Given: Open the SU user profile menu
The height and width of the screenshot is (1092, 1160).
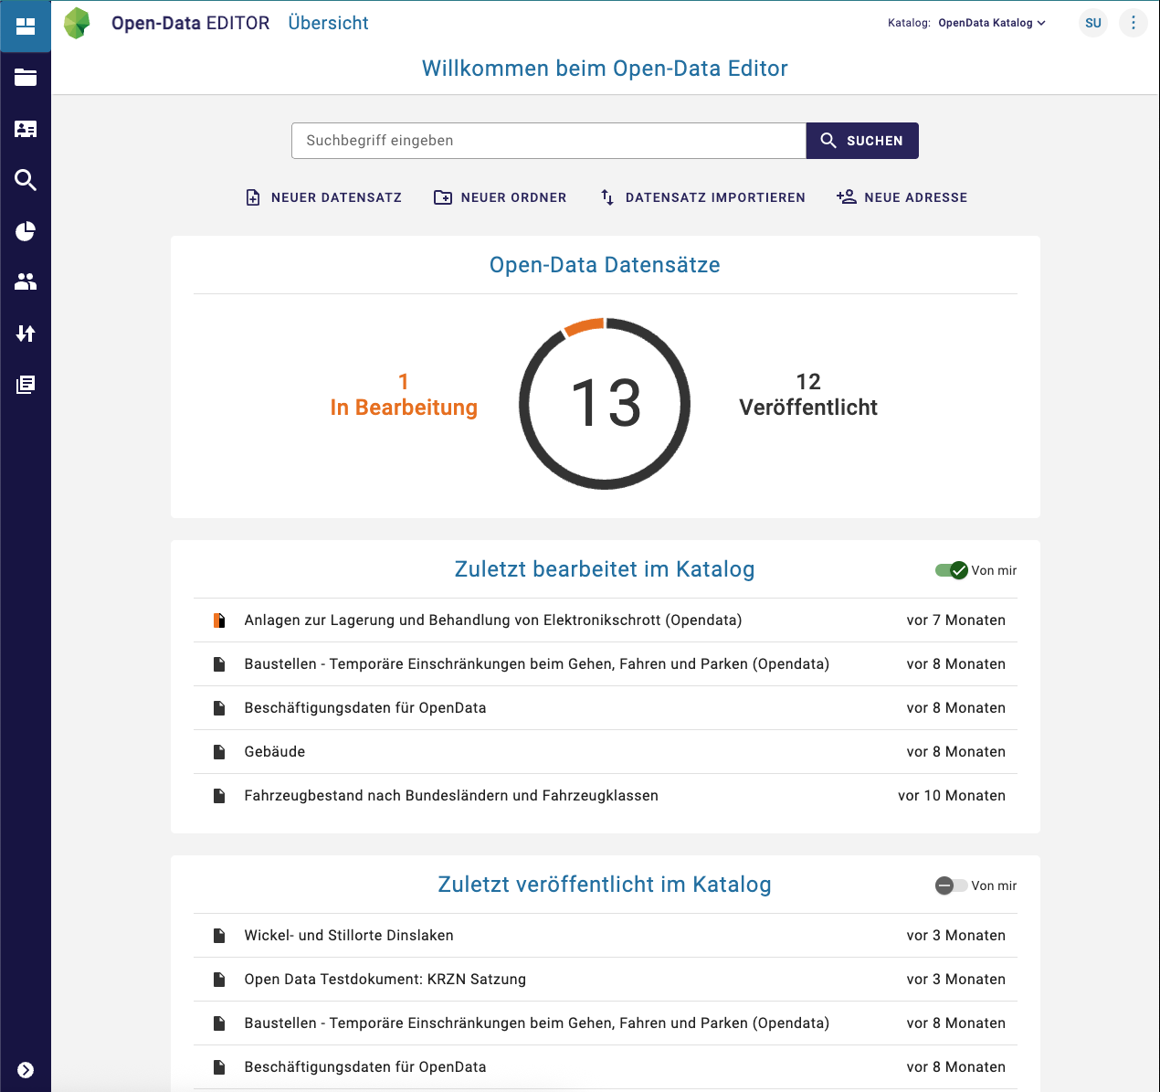Looking at the screenshot, I should (x=1093, y=23).
